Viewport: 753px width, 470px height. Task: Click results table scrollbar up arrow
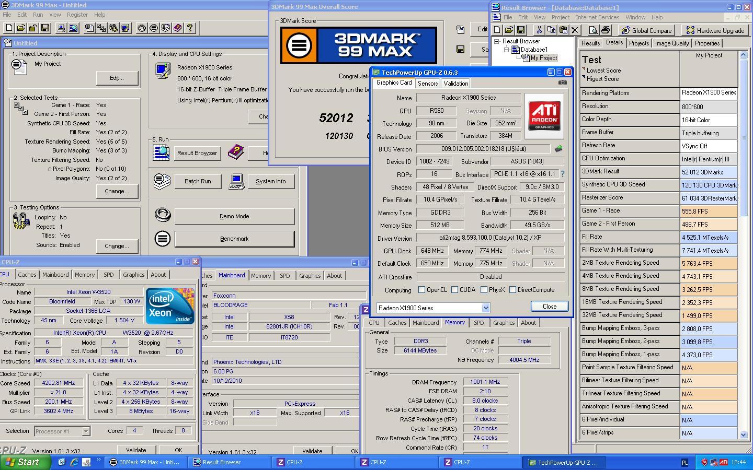(x=743, y=55)
